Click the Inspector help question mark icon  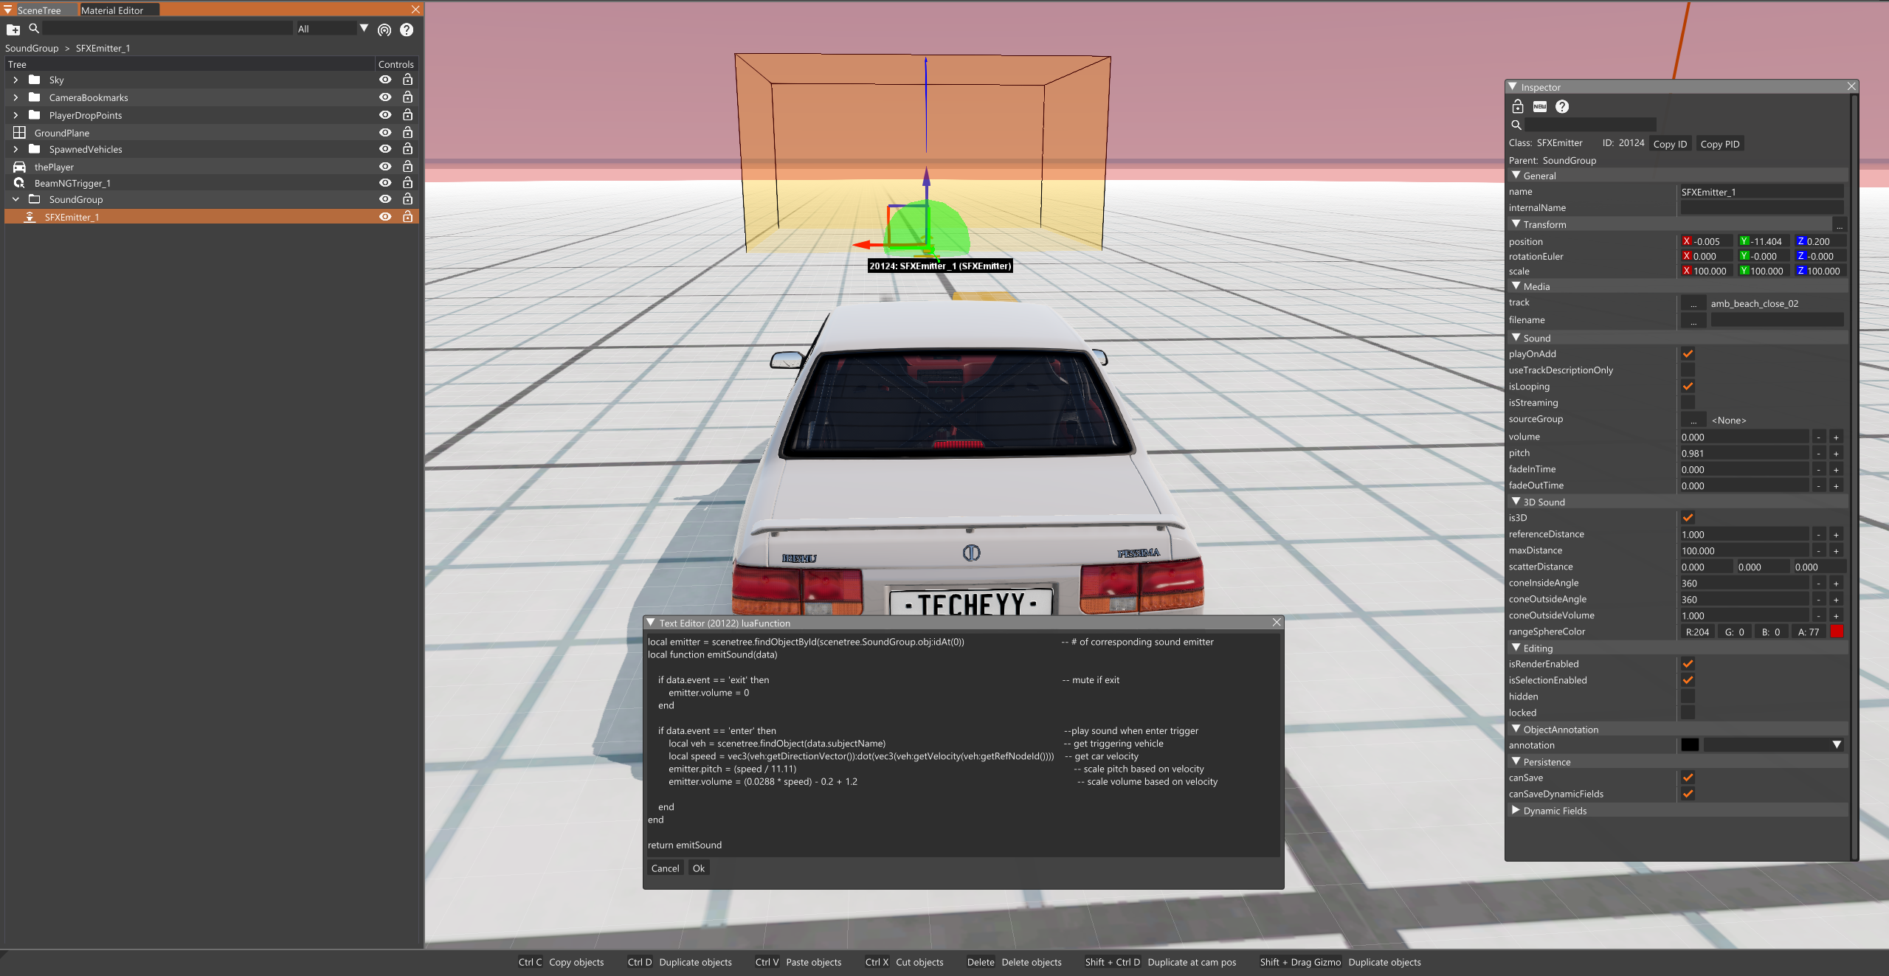point(1562,106)
